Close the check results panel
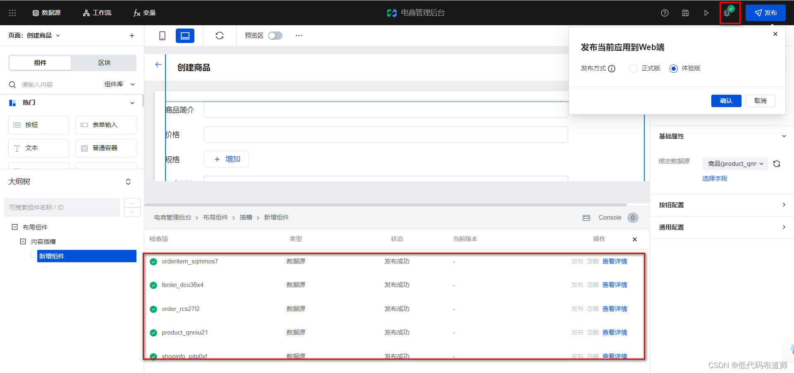Image resolution: width=794 pixels, height=373 pixels. 635,239
